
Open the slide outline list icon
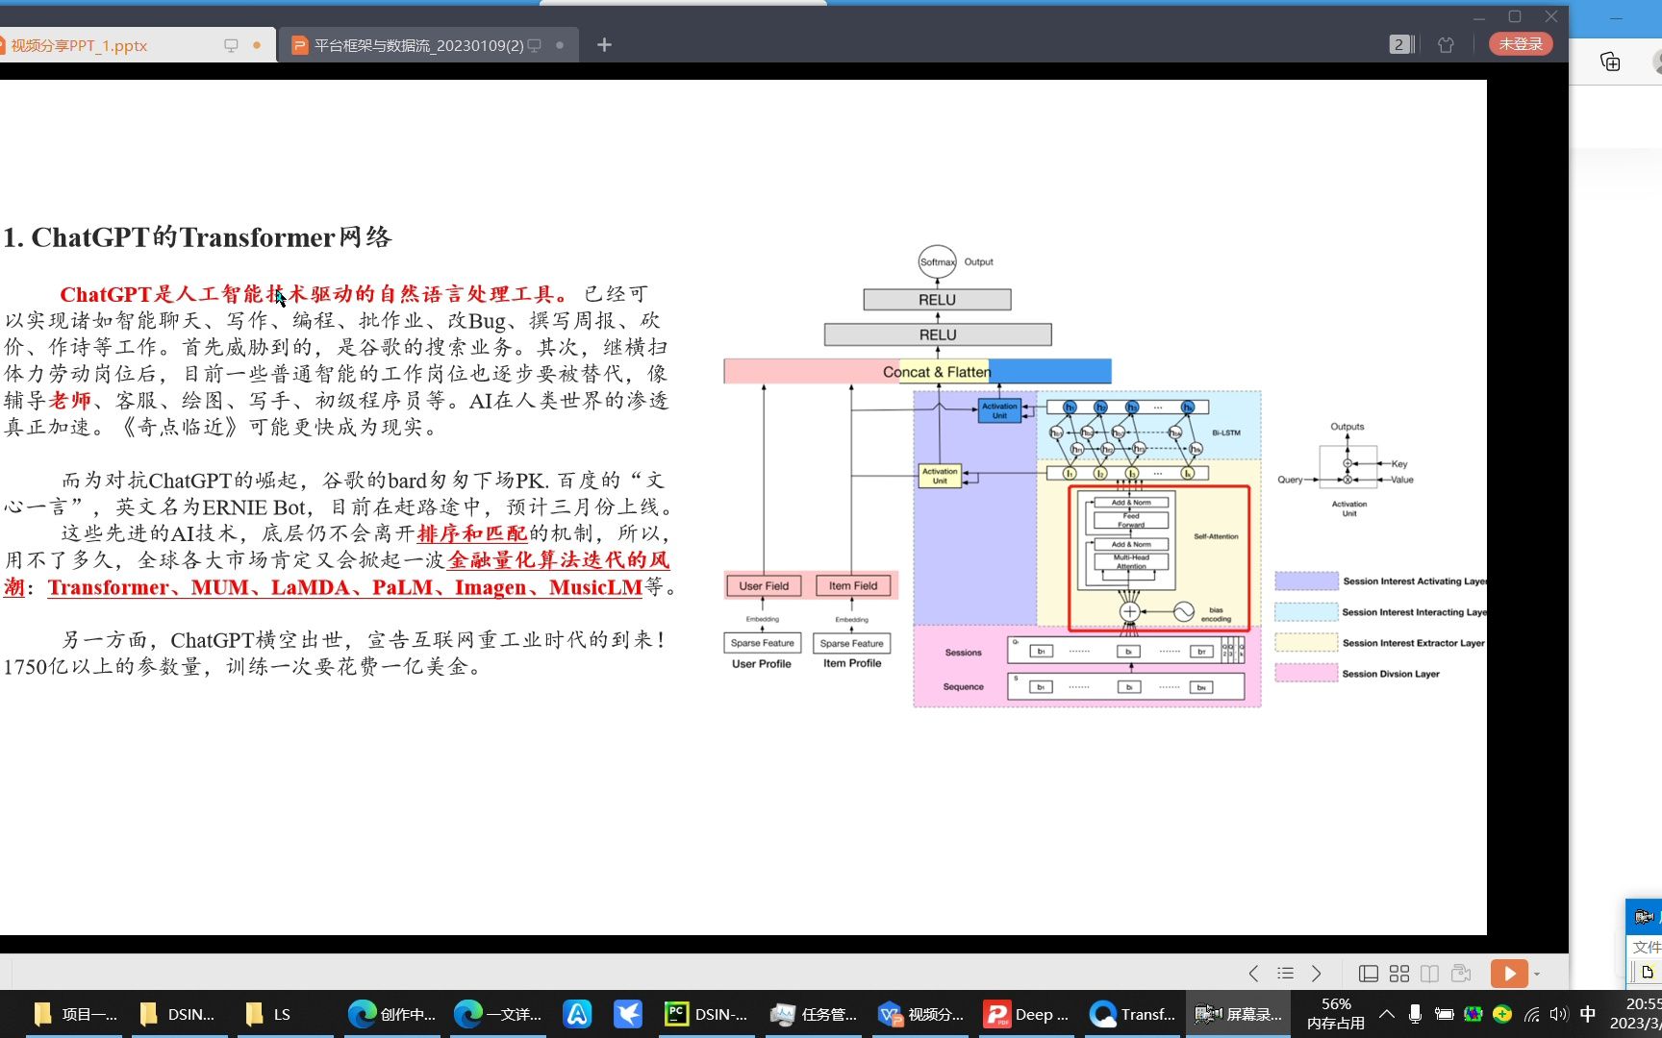tap(1285, 973)
